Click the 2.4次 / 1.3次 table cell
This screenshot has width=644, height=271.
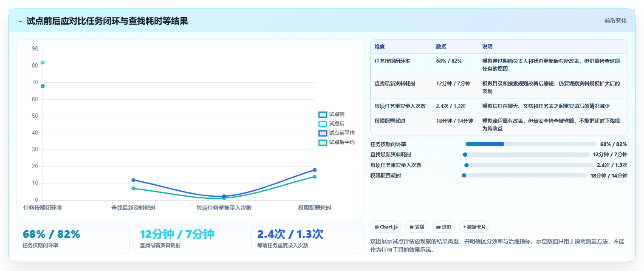[x=451, y=106]
